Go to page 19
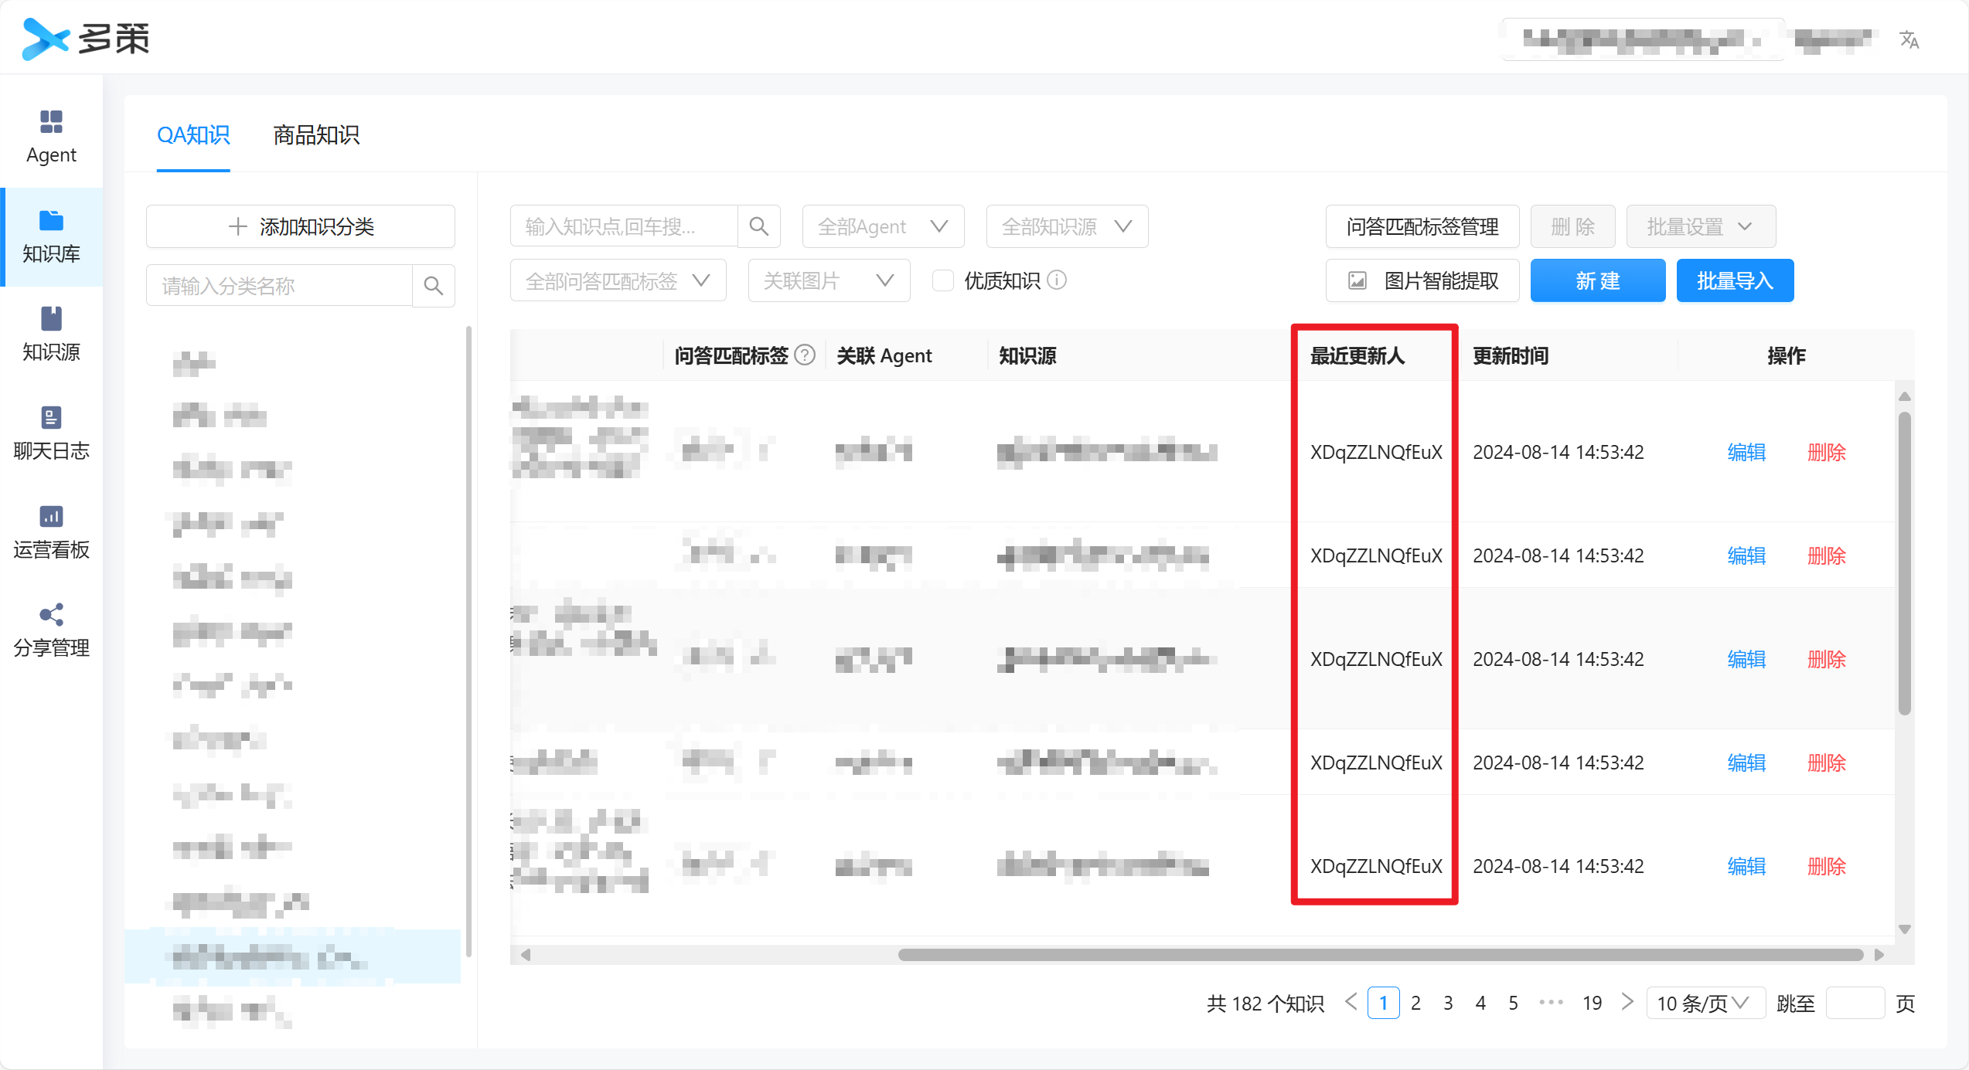1969x1070 pixels. click(1592, 1003)
